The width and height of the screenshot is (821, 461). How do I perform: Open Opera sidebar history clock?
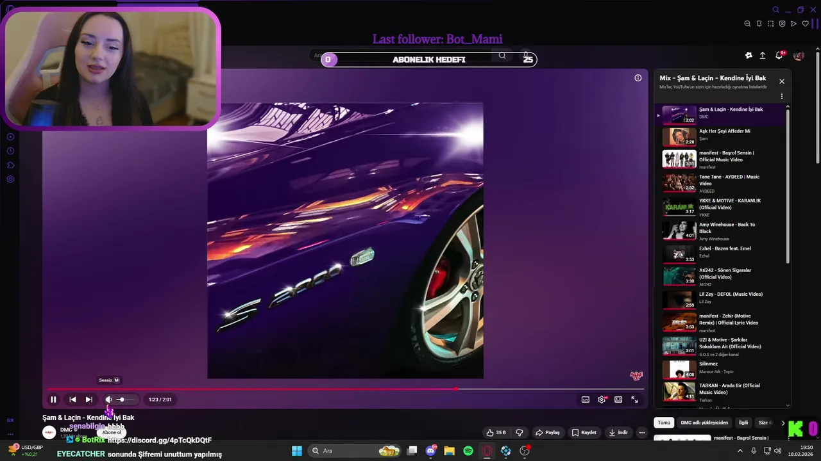point(10,151)
